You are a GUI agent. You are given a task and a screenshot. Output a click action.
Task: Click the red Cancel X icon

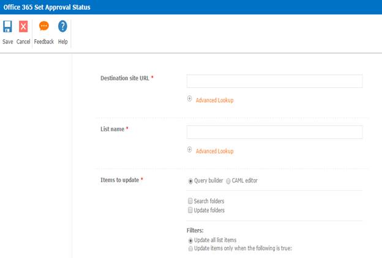point(23,27)
